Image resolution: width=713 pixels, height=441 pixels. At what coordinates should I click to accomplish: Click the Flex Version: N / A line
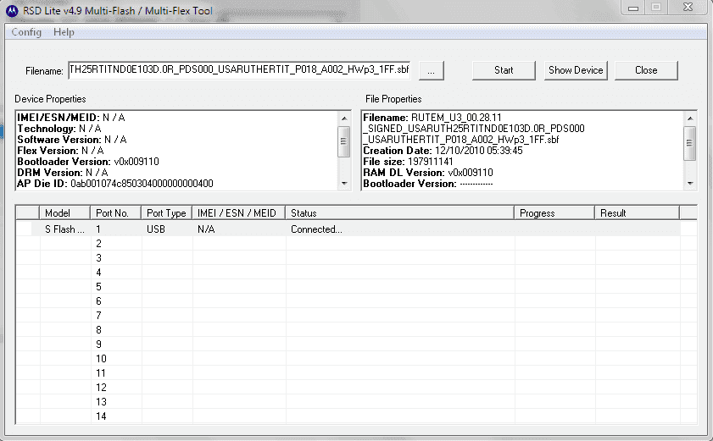coord(60,151)
